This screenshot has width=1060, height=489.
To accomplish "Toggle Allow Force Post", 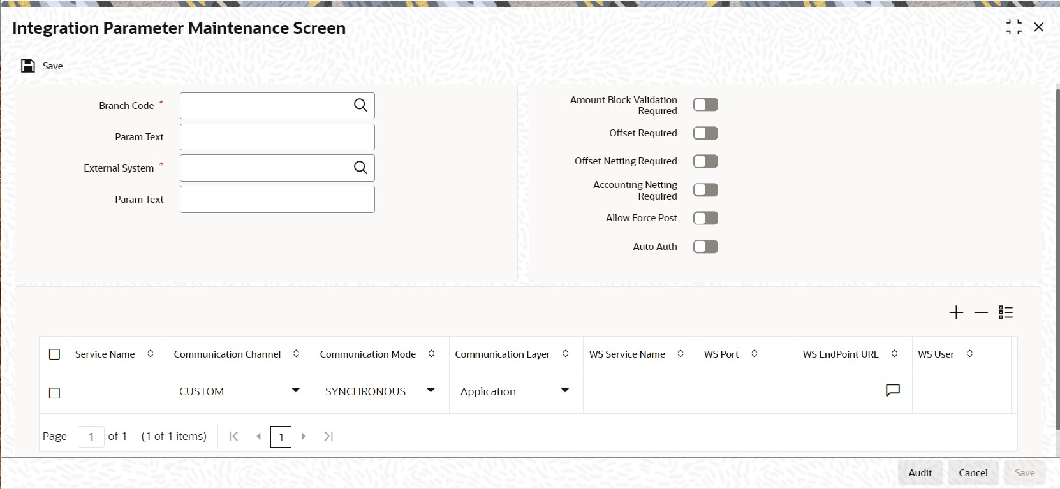I will pyautogui.click(x=705, y=218).
